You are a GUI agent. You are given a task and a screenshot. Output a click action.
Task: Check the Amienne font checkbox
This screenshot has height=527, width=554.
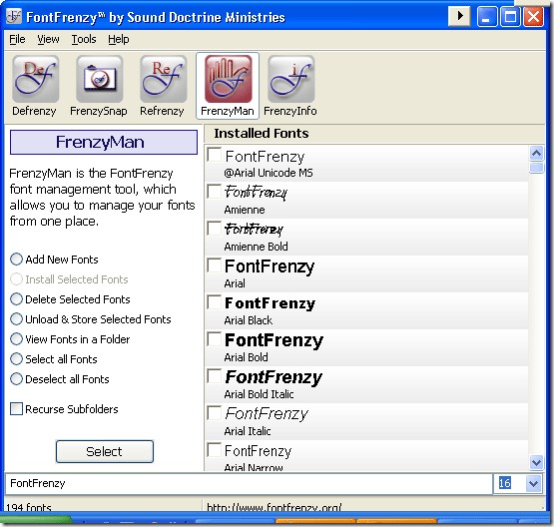point(214,192)
